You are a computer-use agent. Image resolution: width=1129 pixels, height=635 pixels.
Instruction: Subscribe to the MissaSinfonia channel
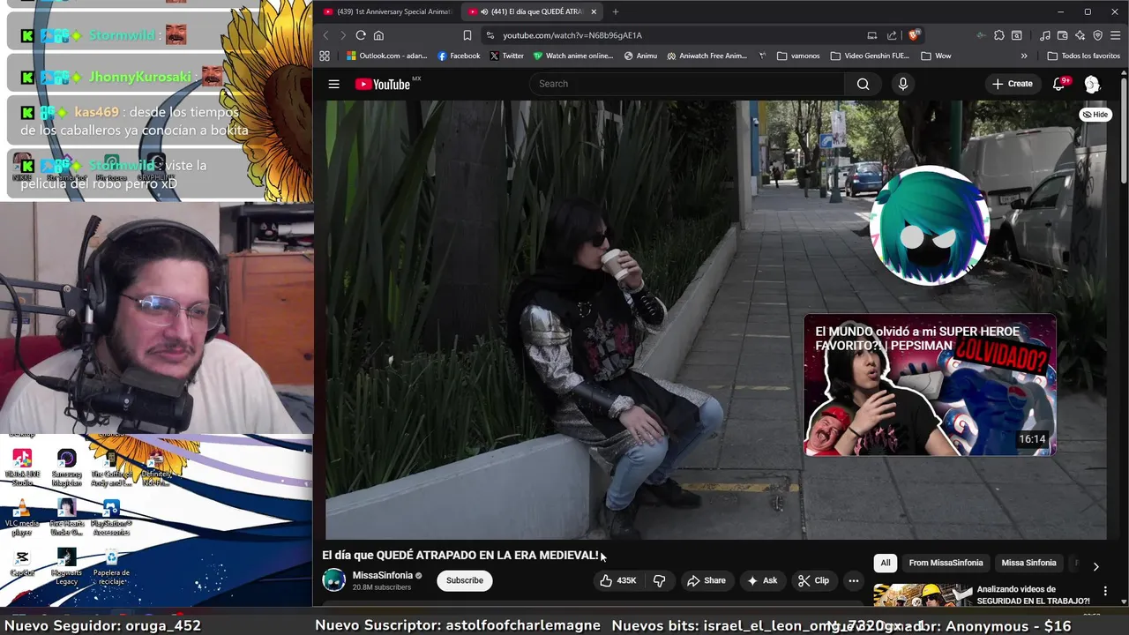464,580
